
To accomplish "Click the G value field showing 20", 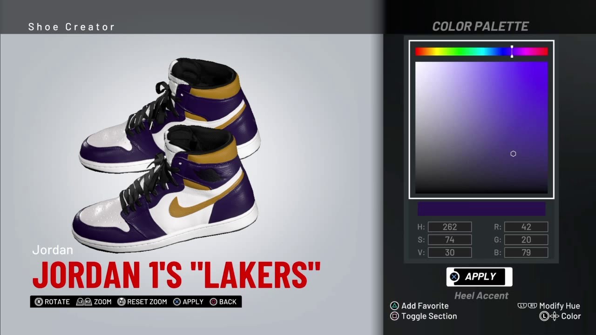I will [526, 240].
